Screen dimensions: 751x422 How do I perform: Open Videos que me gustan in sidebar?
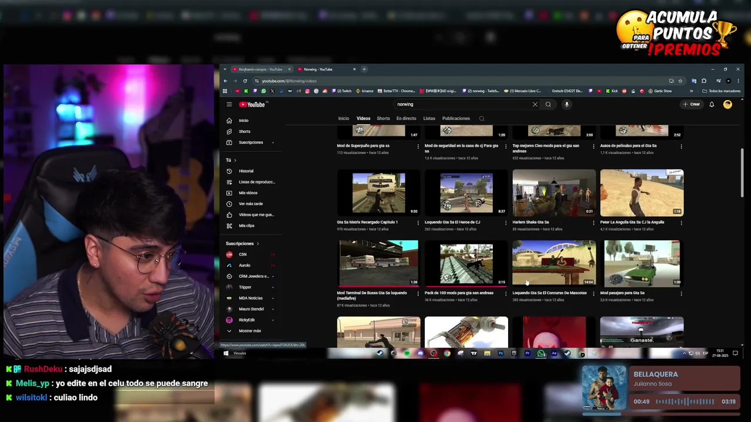251,215
